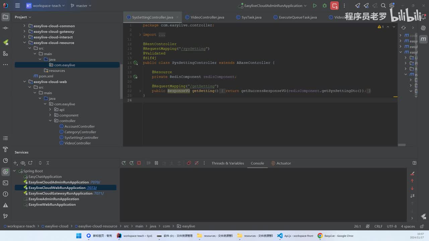Open the Commit tool window

(5, 28)
